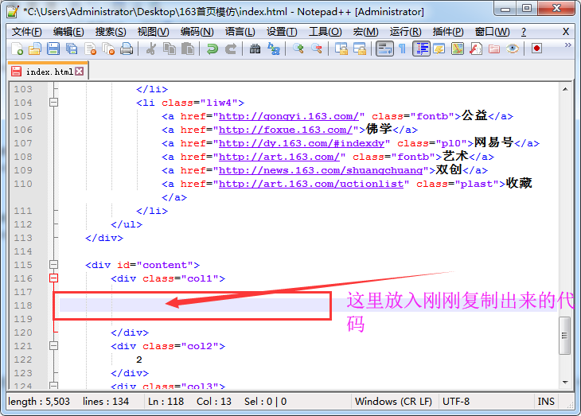Image resolution: width=581 pixels, height=416 pixels.
Task: Close the current document icon
Action: [x=91, y=49]
